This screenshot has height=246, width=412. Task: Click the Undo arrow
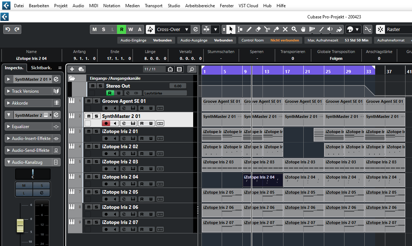(8, 29)
